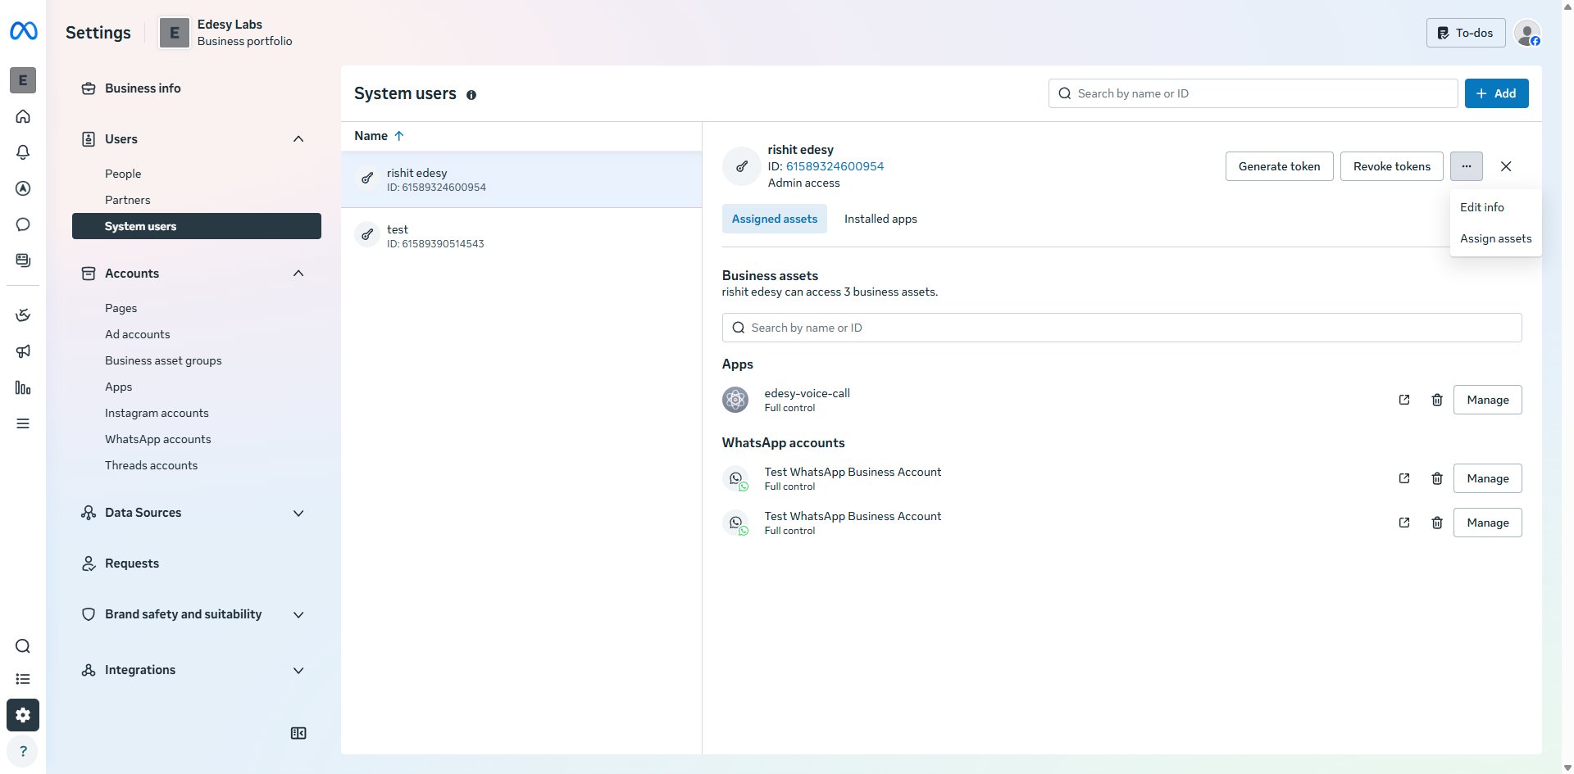Open the bar chart insights icon
This screenshot has width=1574, height=774.
[23, 387]
